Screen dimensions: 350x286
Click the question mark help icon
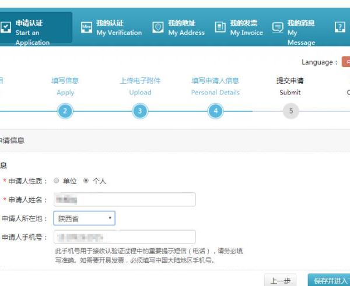click(x=340, y=27)
